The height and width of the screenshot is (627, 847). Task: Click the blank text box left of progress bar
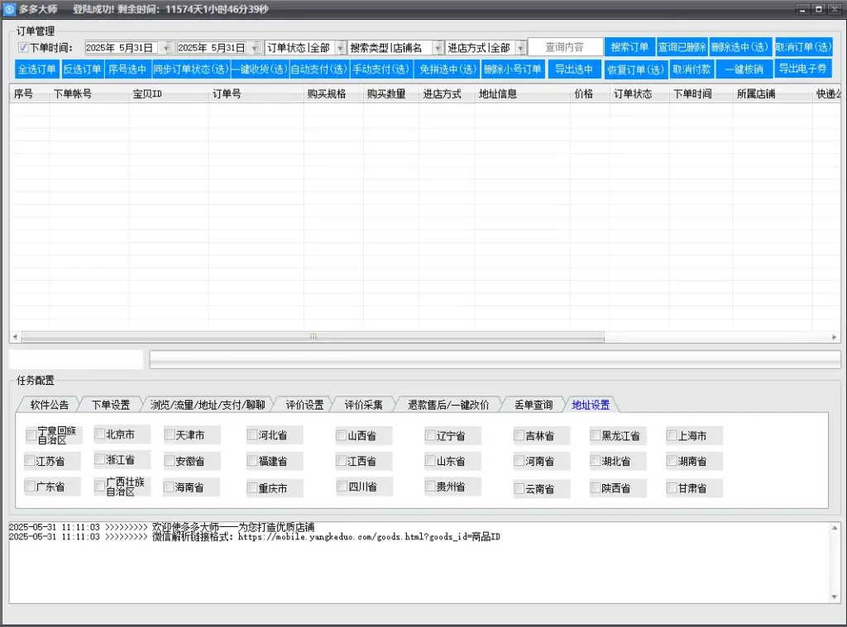click(76, 359)
